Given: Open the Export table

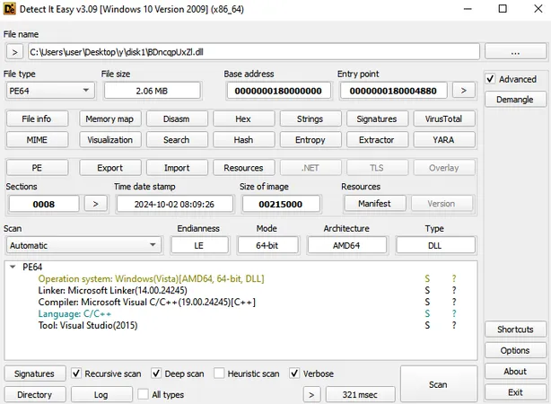Looking at the screenshot, I should (110, 168).
